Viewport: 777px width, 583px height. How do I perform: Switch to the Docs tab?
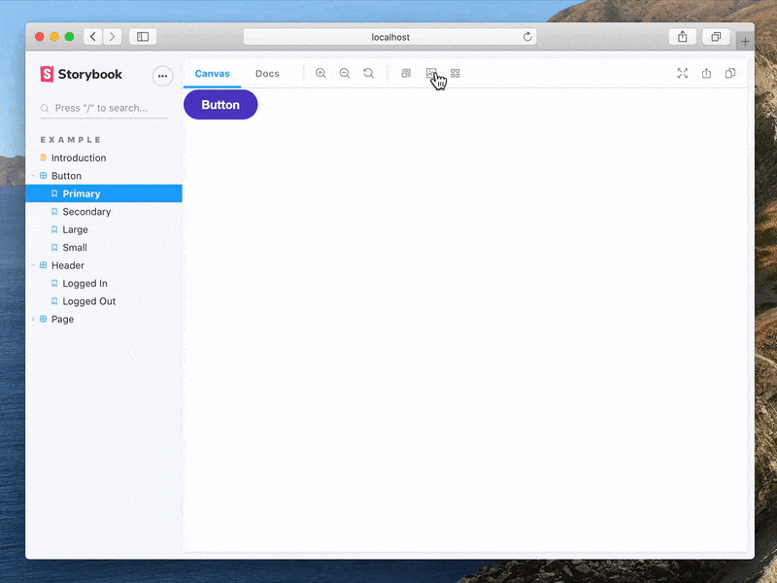(267, 74)
